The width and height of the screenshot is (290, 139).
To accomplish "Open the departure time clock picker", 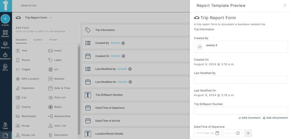I will click(238, 133).
